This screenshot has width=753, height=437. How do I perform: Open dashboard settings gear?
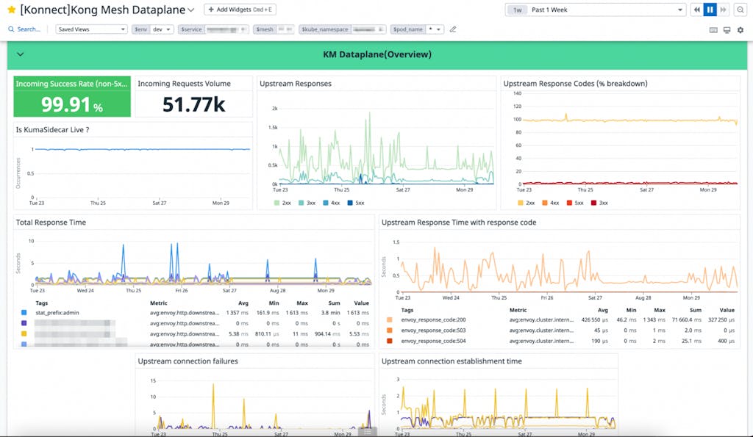(x=740, y=29)
